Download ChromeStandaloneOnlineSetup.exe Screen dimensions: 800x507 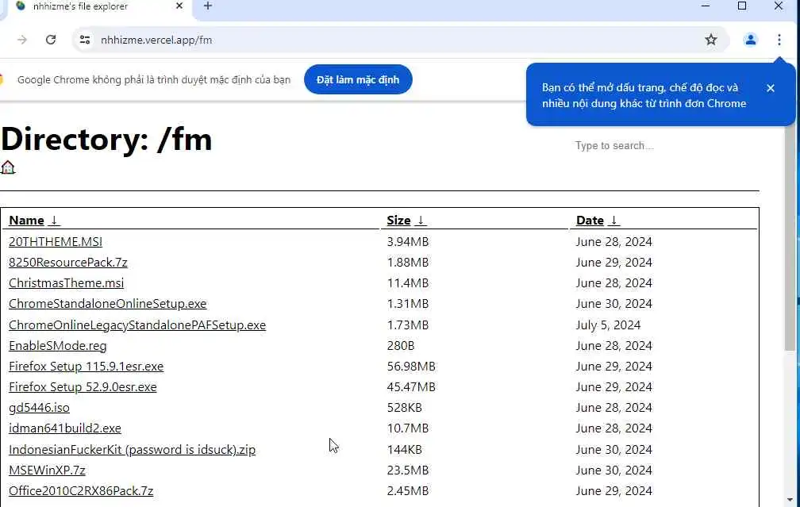pos(108,303)
